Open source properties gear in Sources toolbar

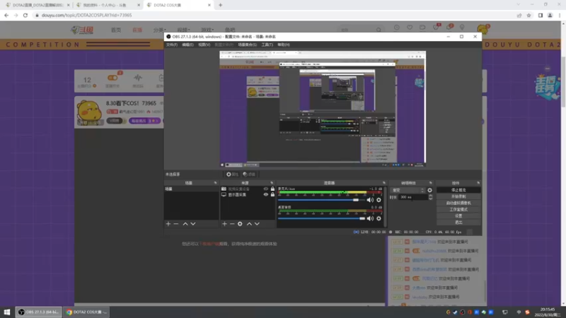point(240,224)
